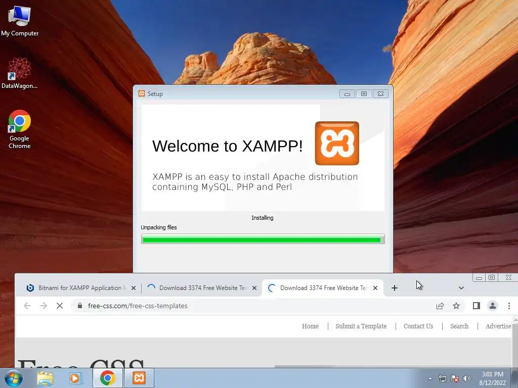Image resolution: width=518 pixels, height=388 pixels.
Task: View site info lock icon
Action: [x=79, y=306]
